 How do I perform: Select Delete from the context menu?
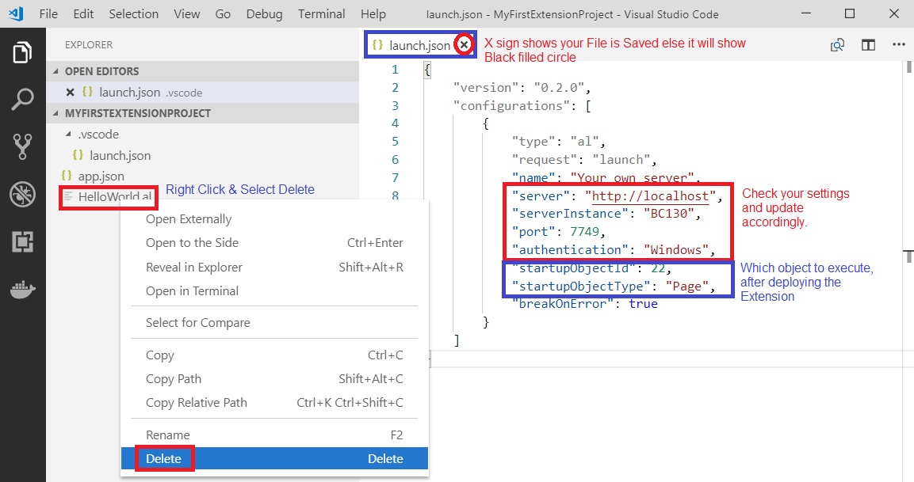(163, 459)
